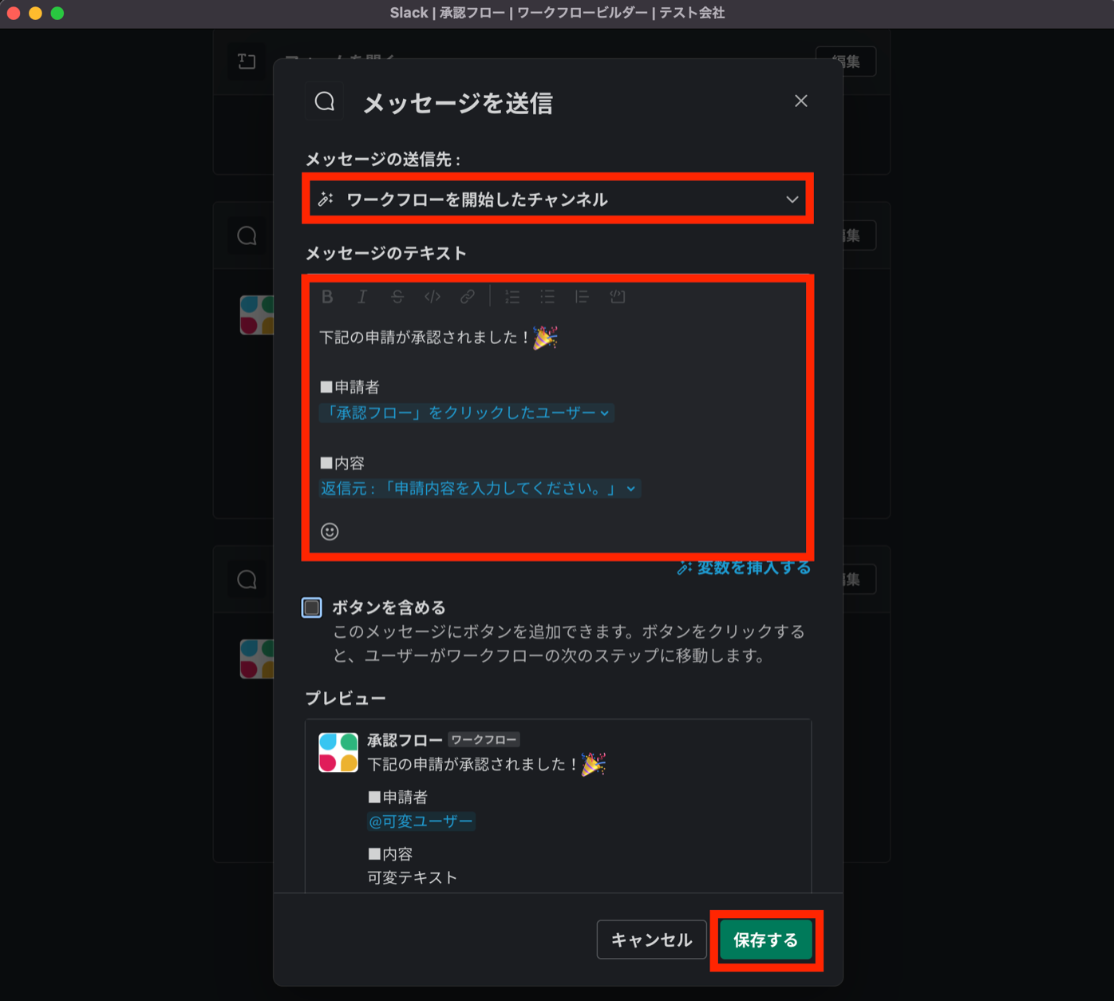Click the speech bubble icon in dialog header
The image size is (1114, 1001).
pyautogui.click(x=325, y=101)
